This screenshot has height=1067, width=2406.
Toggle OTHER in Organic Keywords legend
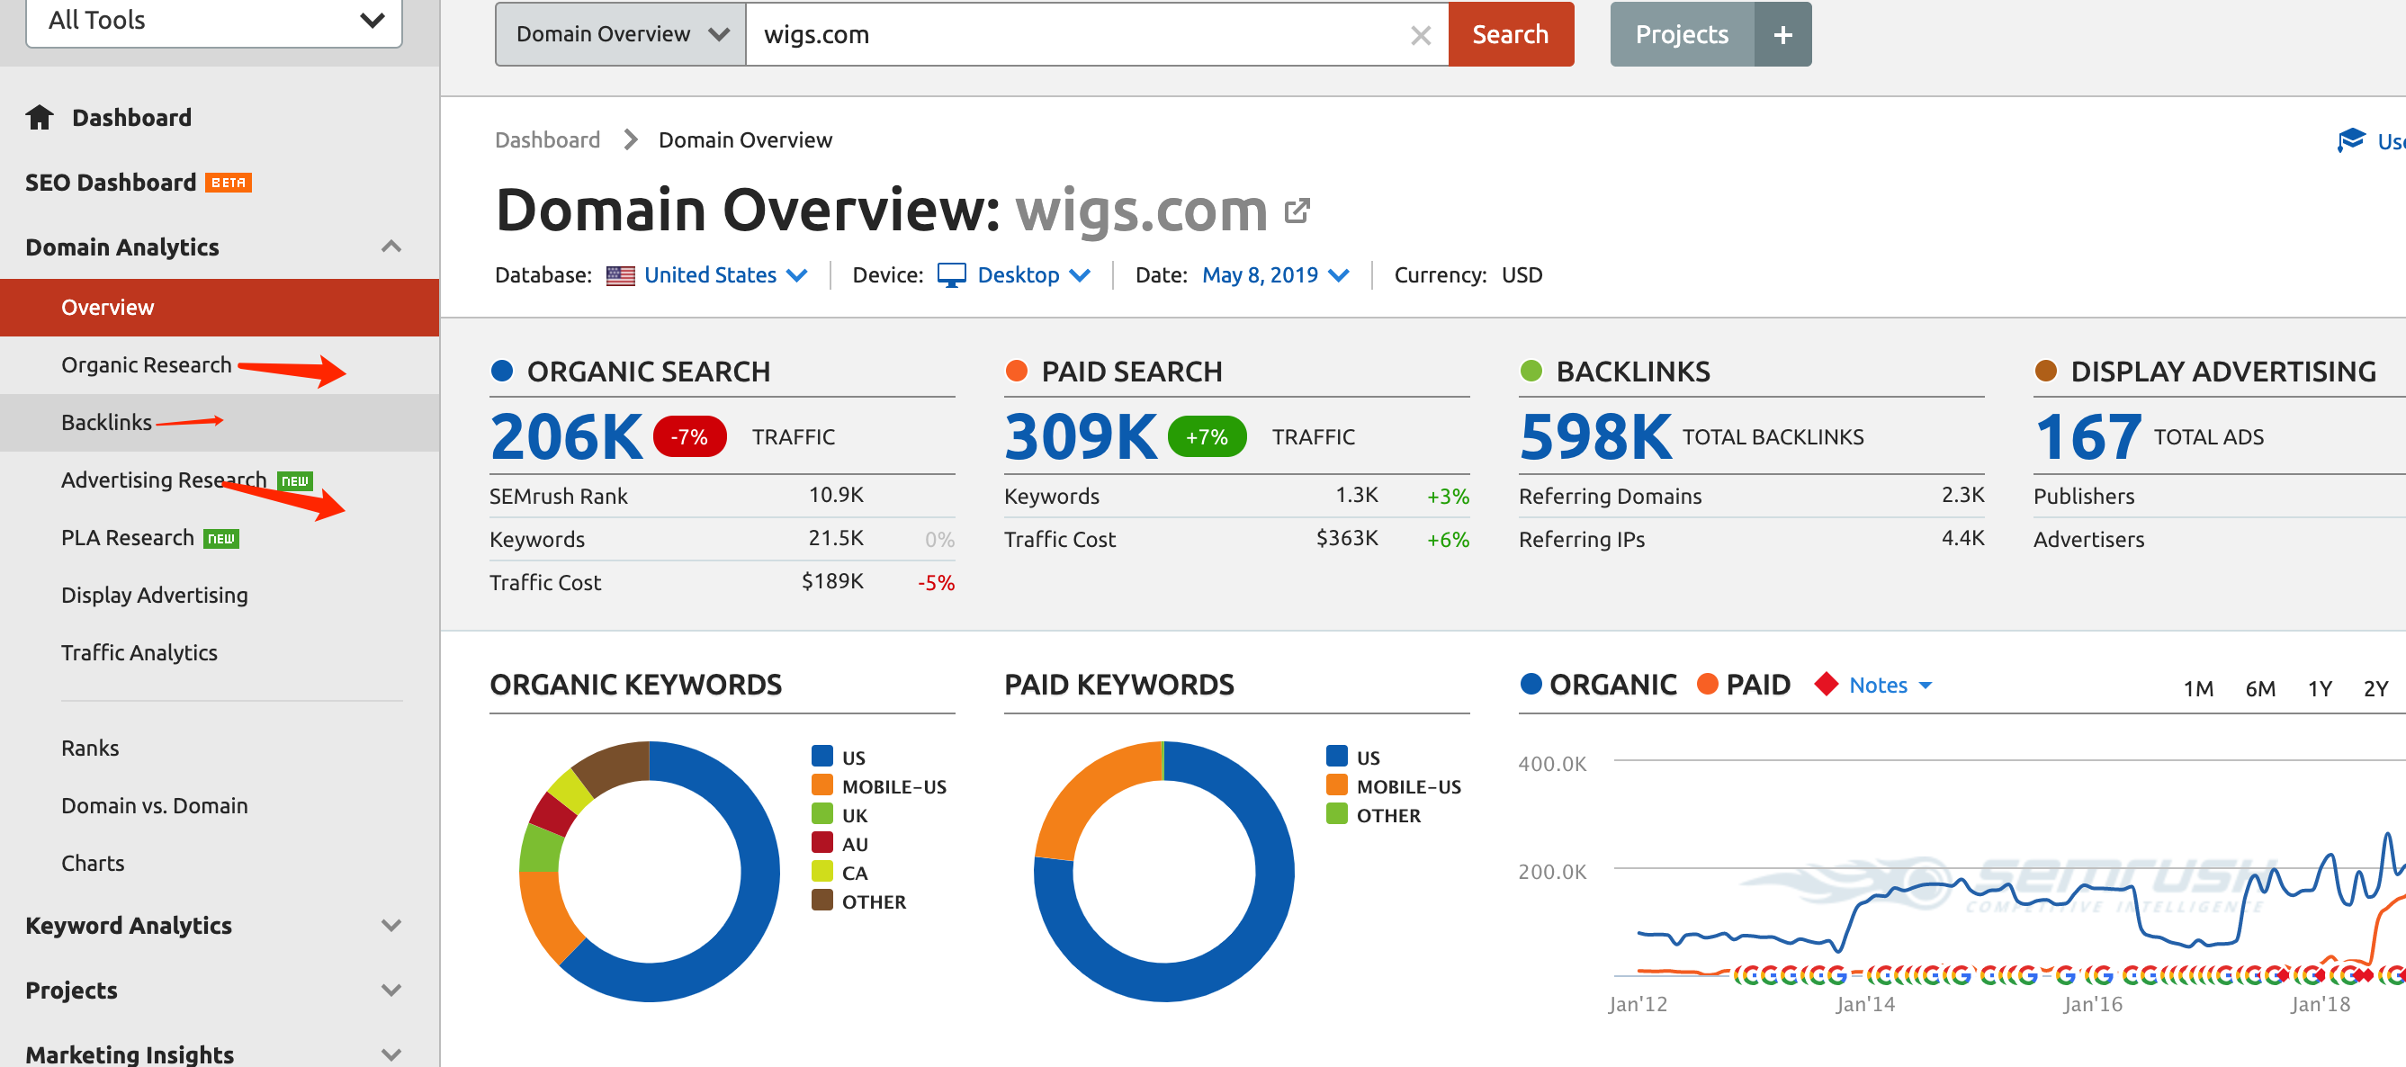(x=858, y=901)
